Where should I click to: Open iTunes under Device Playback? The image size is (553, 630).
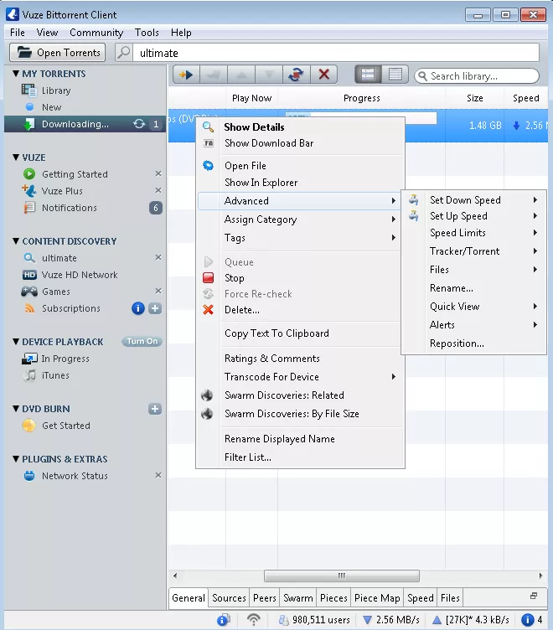(x=55, y=375)
